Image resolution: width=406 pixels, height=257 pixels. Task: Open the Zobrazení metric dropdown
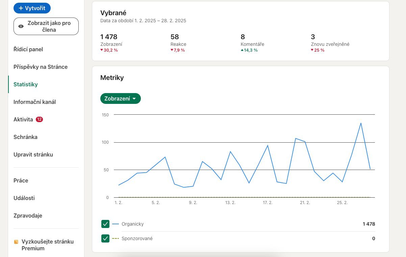coord(120,98)
